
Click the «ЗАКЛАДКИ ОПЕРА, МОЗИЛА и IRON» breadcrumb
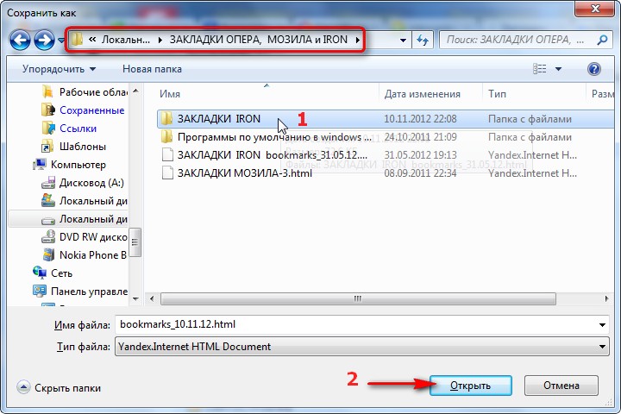(x=258, y=40)
